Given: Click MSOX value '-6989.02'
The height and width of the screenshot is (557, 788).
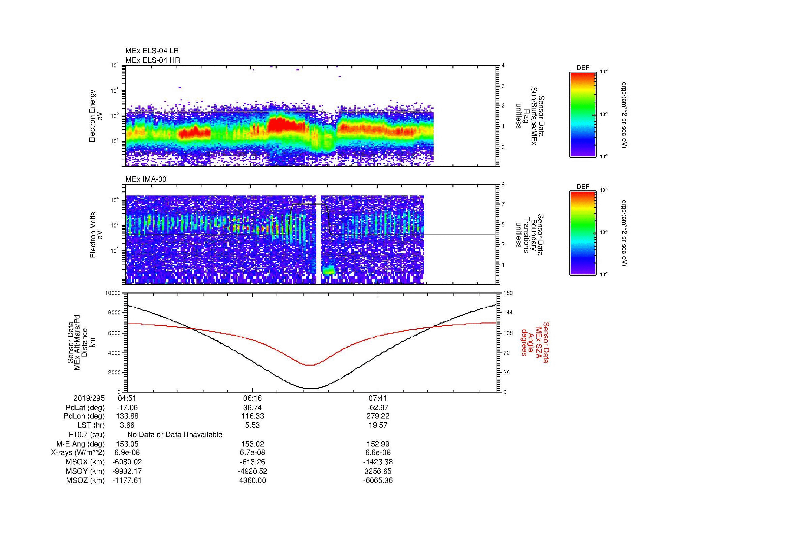Looking at the screenshot, I should point(127,462).
